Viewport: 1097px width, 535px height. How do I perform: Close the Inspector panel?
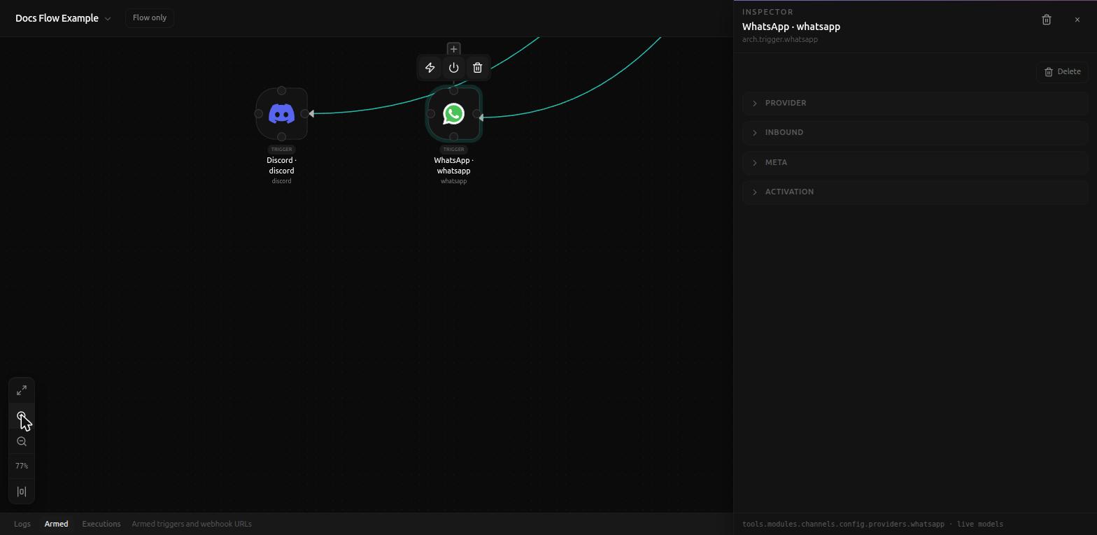pyautogui.click(x=1077, y=20)
